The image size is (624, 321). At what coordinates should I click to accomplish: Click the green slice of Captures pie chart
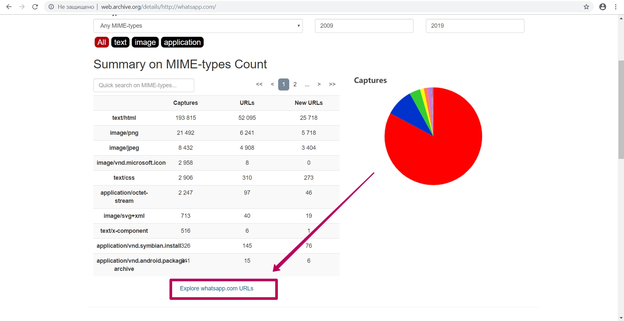(420, 104)
